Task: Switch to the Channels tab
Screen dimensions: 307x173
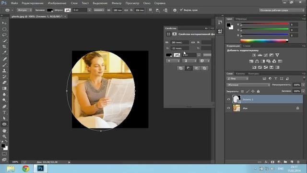Action: (240, 74)
